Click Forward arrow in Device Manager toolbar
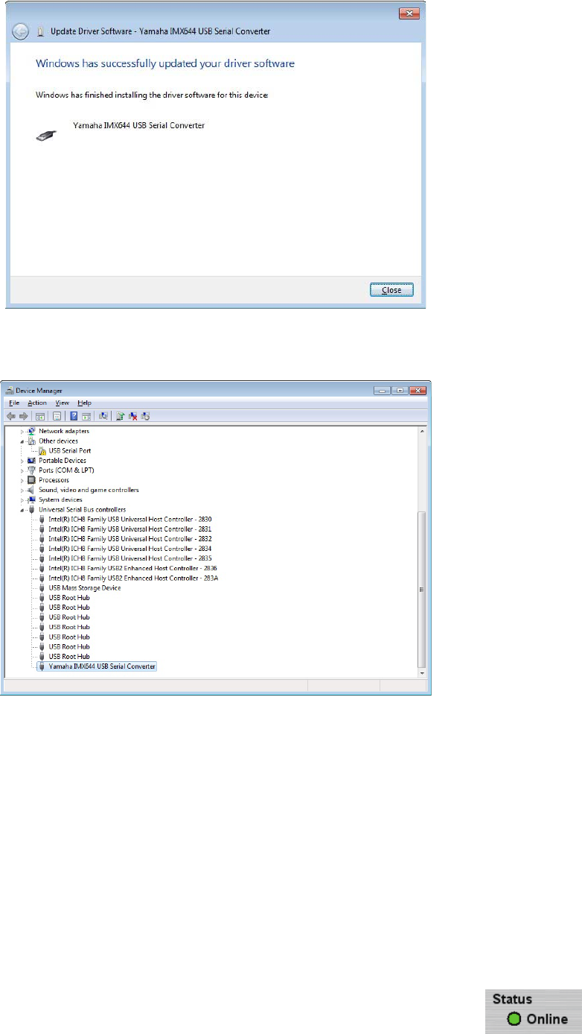582x1034 pixels. (x=23, y=416)
